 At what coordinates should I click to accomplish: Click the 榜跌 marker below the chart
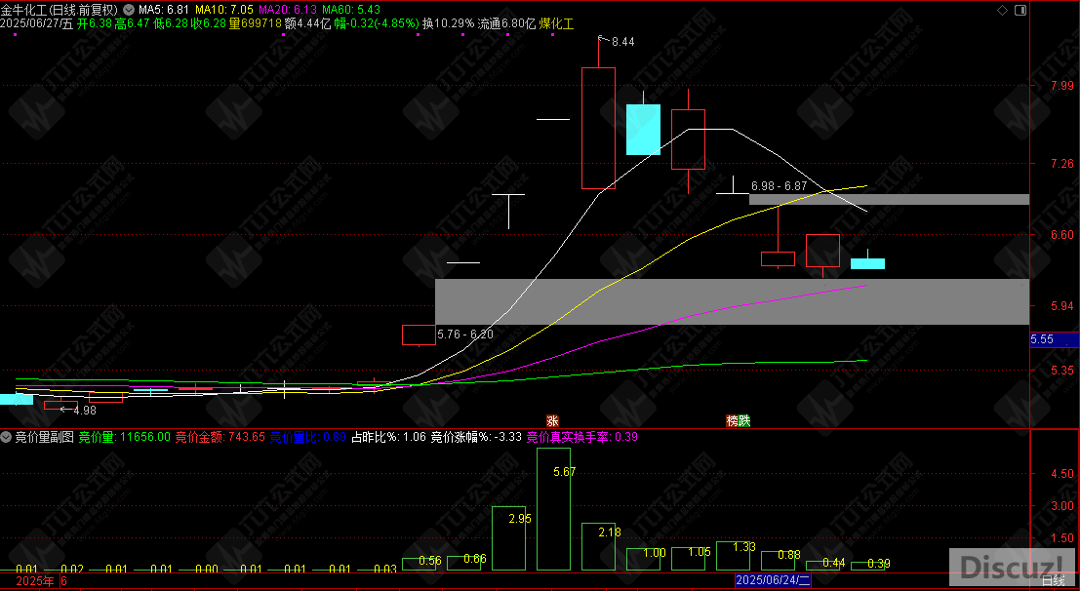point(739,420)
